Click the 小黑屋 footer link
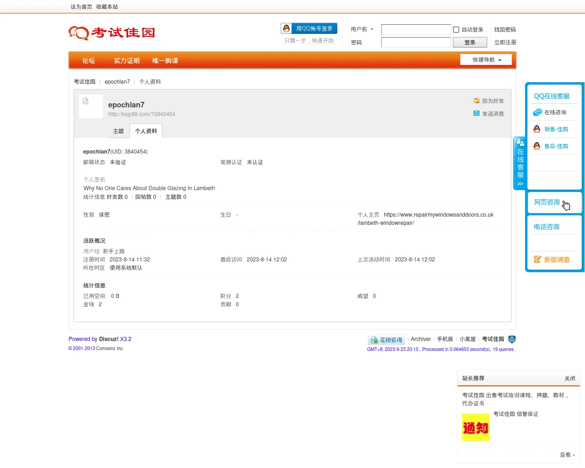 click(x=468, y=339)
